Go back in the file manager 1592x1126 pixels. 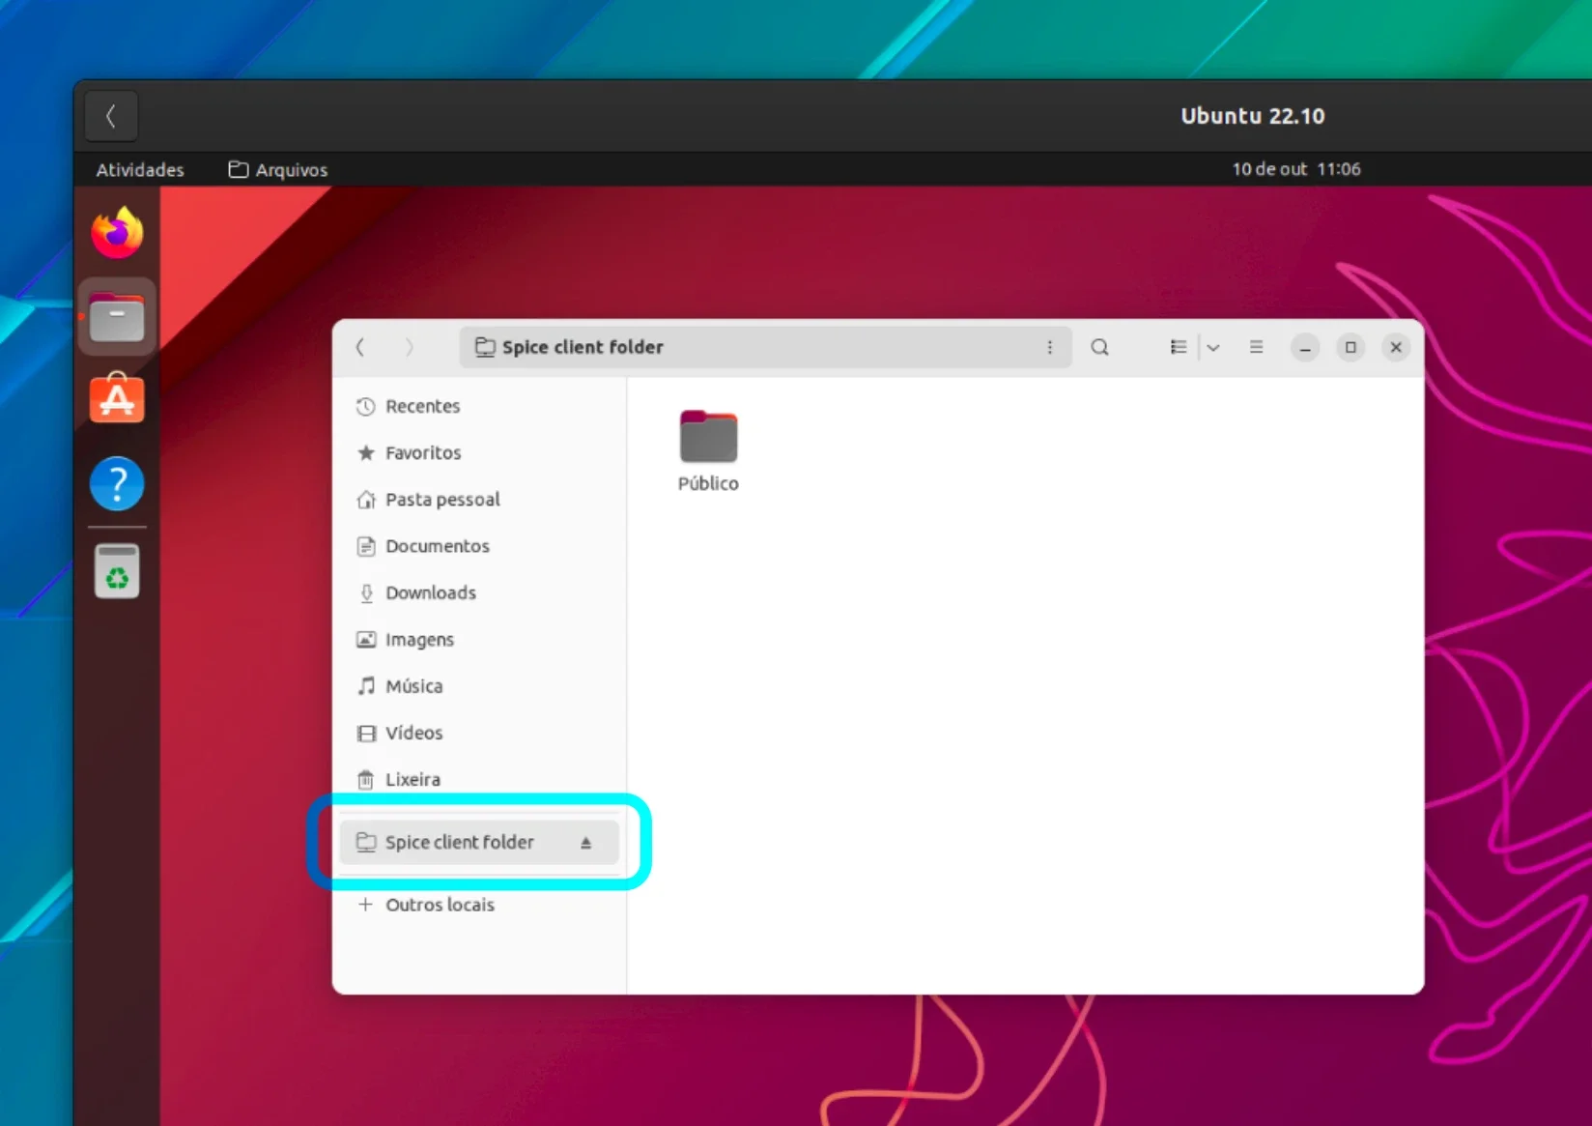tap(360, 347)
